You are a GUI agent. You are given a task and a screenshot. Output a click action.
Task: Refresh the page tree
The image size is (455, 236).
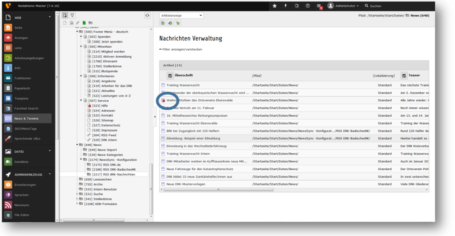pyautogui.click(x=147, y=16)
